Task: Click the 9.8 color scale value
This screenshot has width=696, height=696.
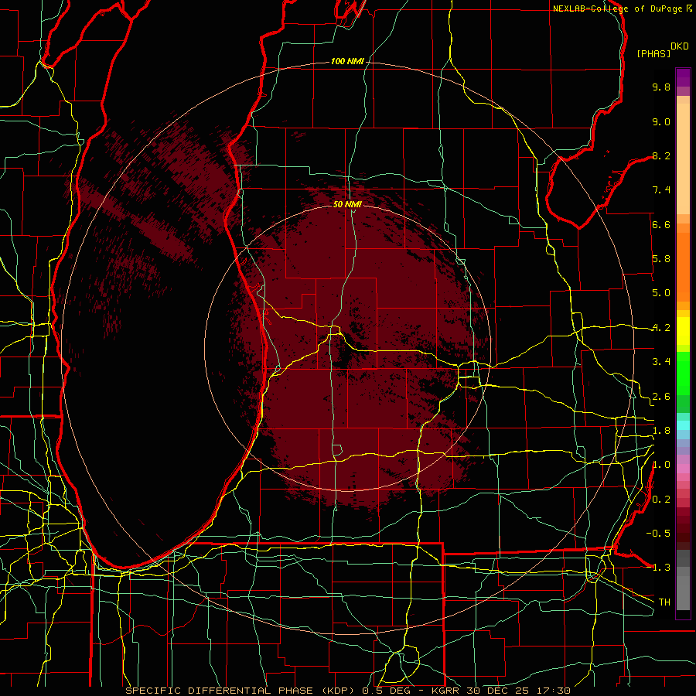Action: 661,87
